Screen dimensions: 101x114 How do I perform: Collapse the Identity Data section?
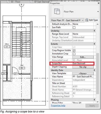pyautogui.click(x=94, y=70)
